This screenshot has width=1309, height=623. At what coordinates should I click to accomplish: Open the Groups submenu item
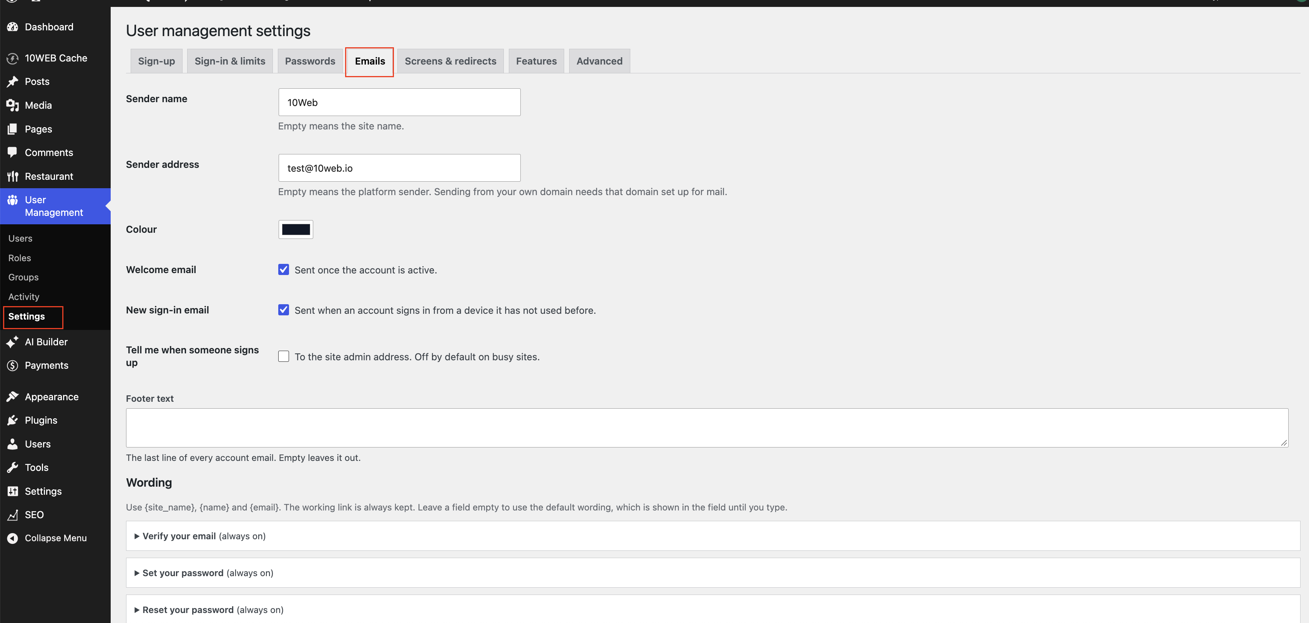(23, 277)
